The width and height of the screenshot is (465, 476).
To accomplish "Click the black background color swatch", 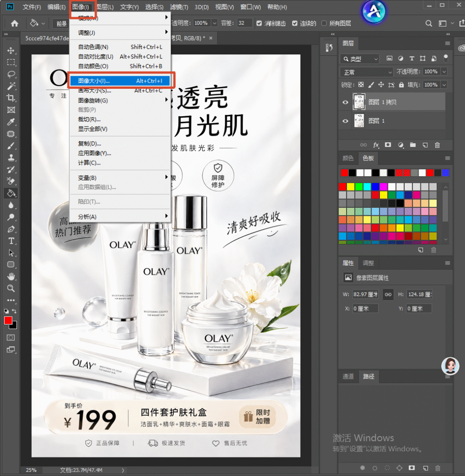I will (x=14, y=327).
